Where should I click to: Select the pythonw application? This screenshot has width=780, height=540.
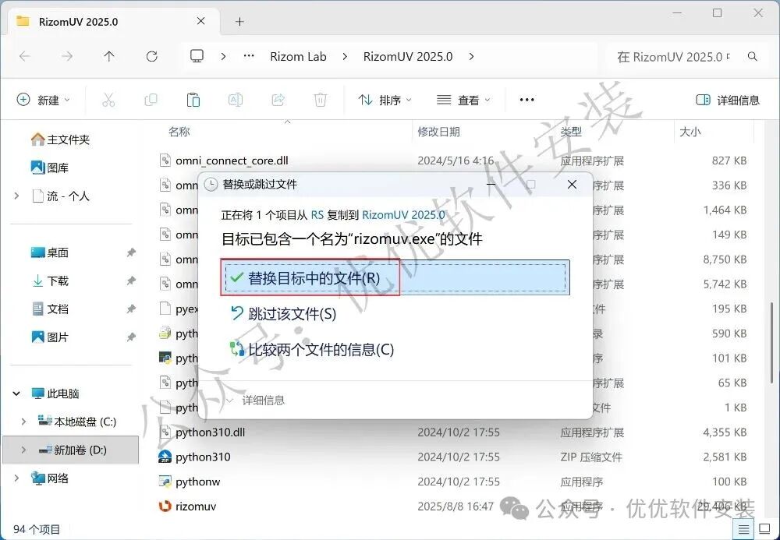pos(197,482)
